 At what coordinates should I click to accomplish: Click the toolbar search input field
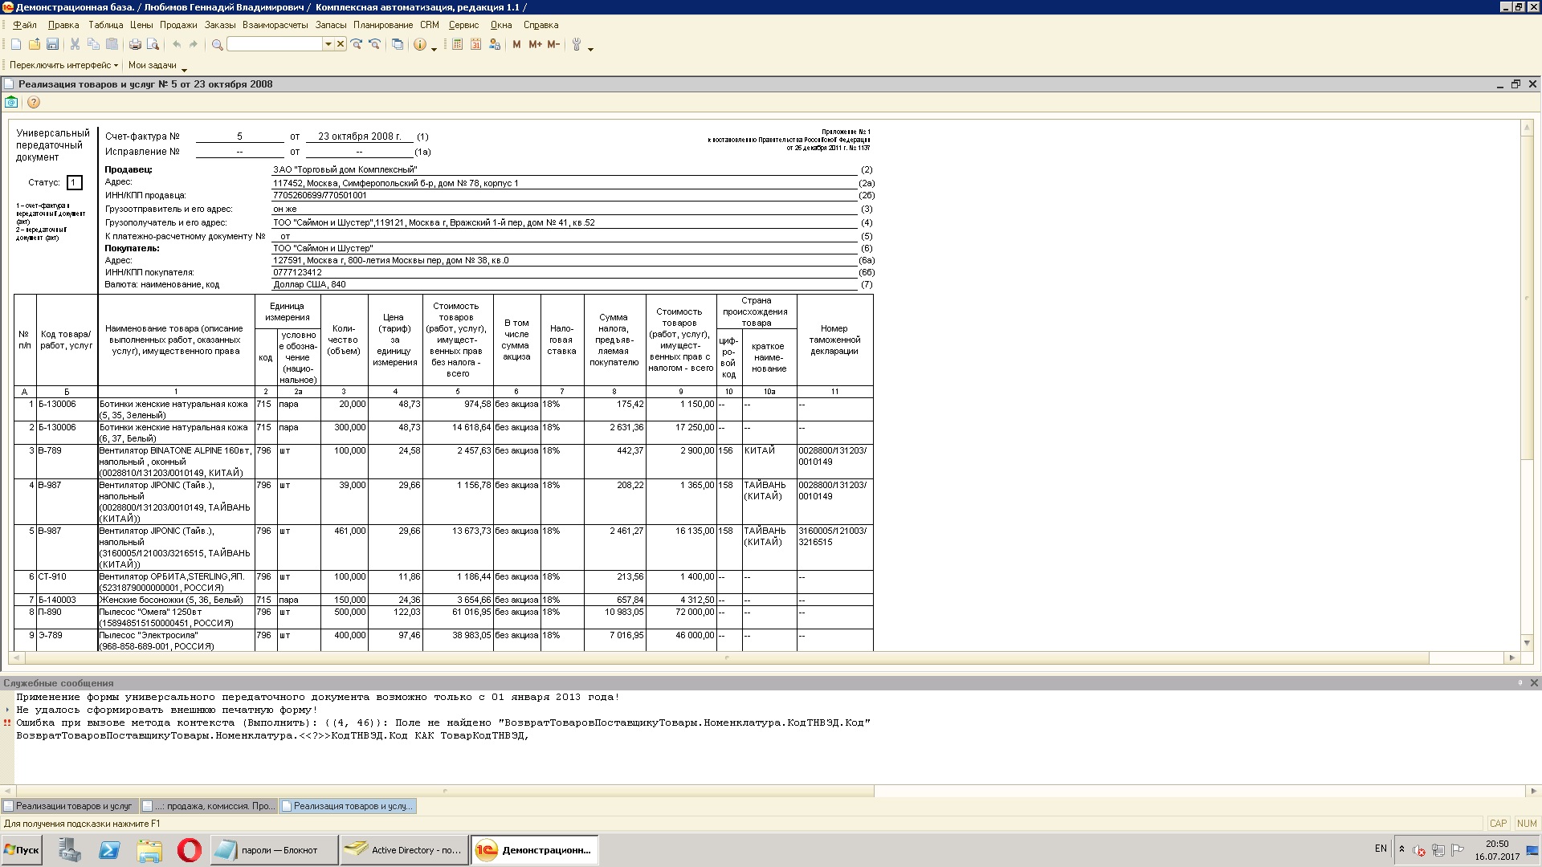pyautogui.click(x=275, y=44)
